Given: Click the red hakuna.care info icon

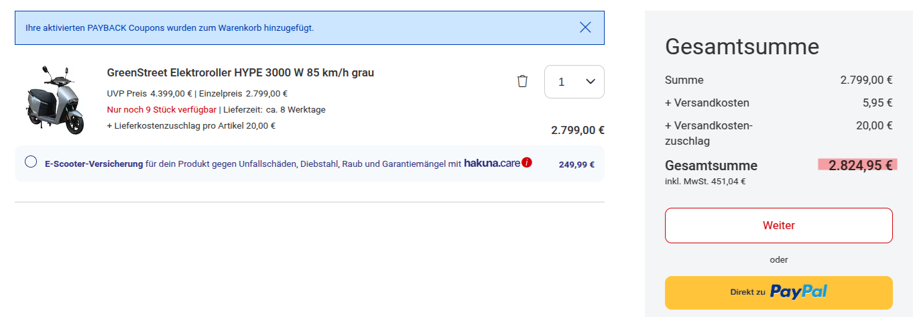Looking at the screenshot, I should [527, 162].
